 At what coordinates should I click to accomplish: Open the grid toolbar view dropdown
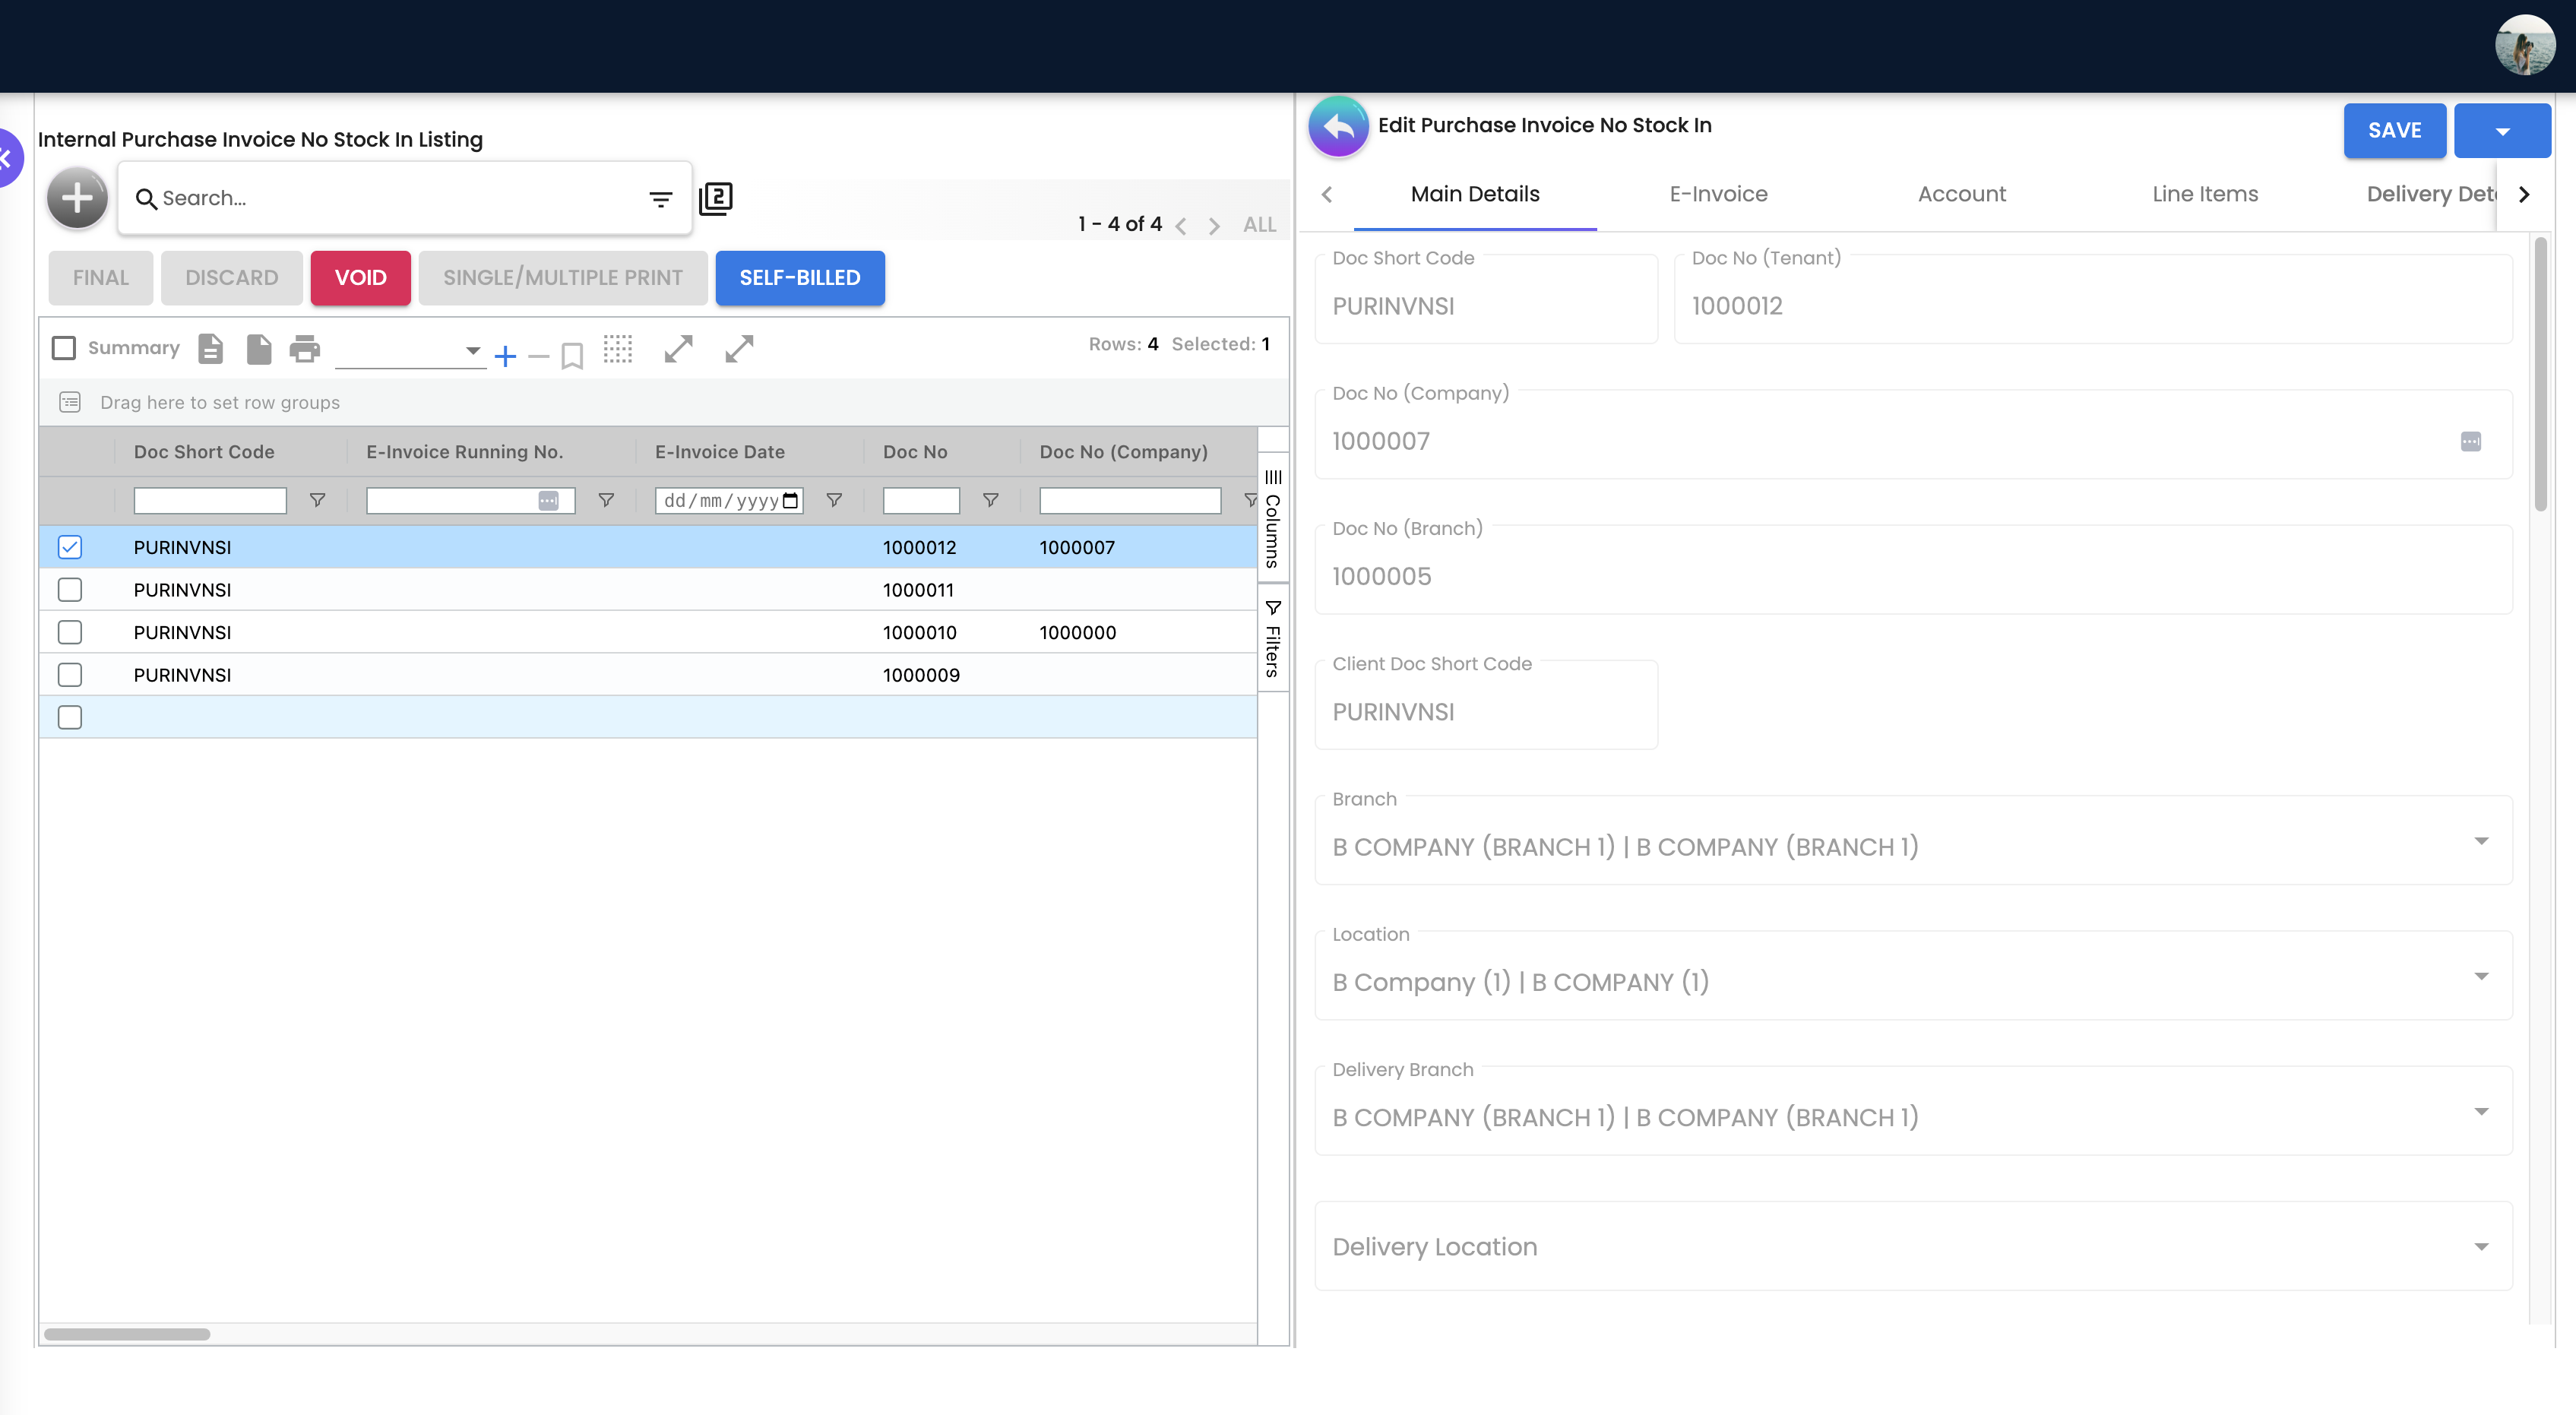[x=410, y=351]
